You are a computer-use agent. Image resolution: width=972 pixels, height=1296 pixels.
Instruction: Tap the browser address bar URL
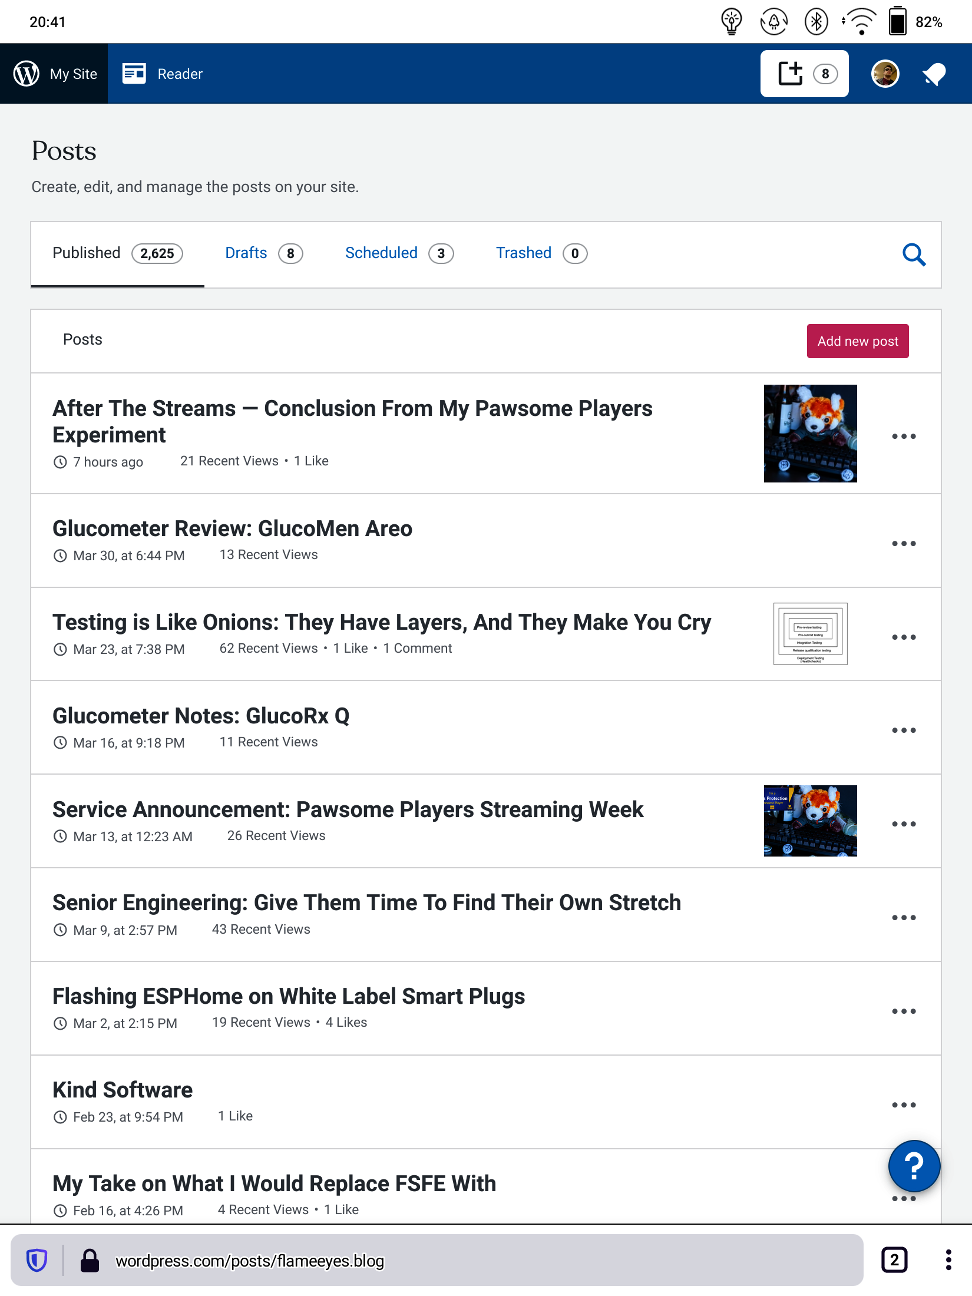pyautogui.click(x=250, y=1261)
